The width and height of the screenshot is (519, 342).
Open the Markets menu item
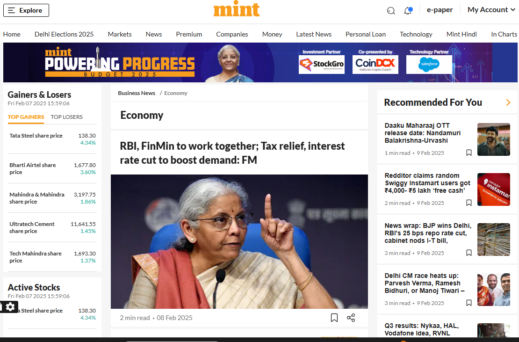[120, 34]
